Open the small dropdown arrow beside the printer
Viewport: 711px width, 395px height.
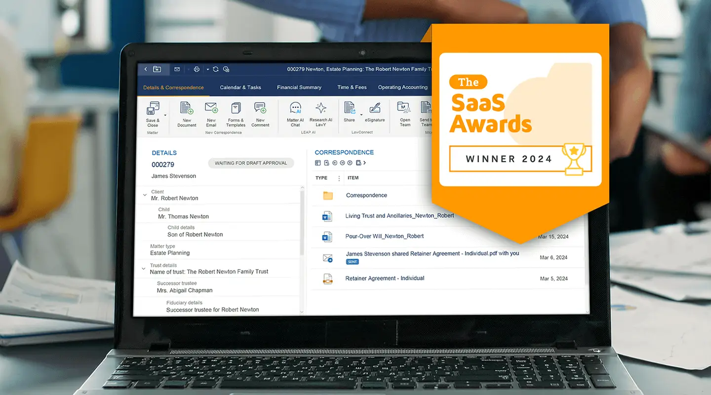point(208,69)
